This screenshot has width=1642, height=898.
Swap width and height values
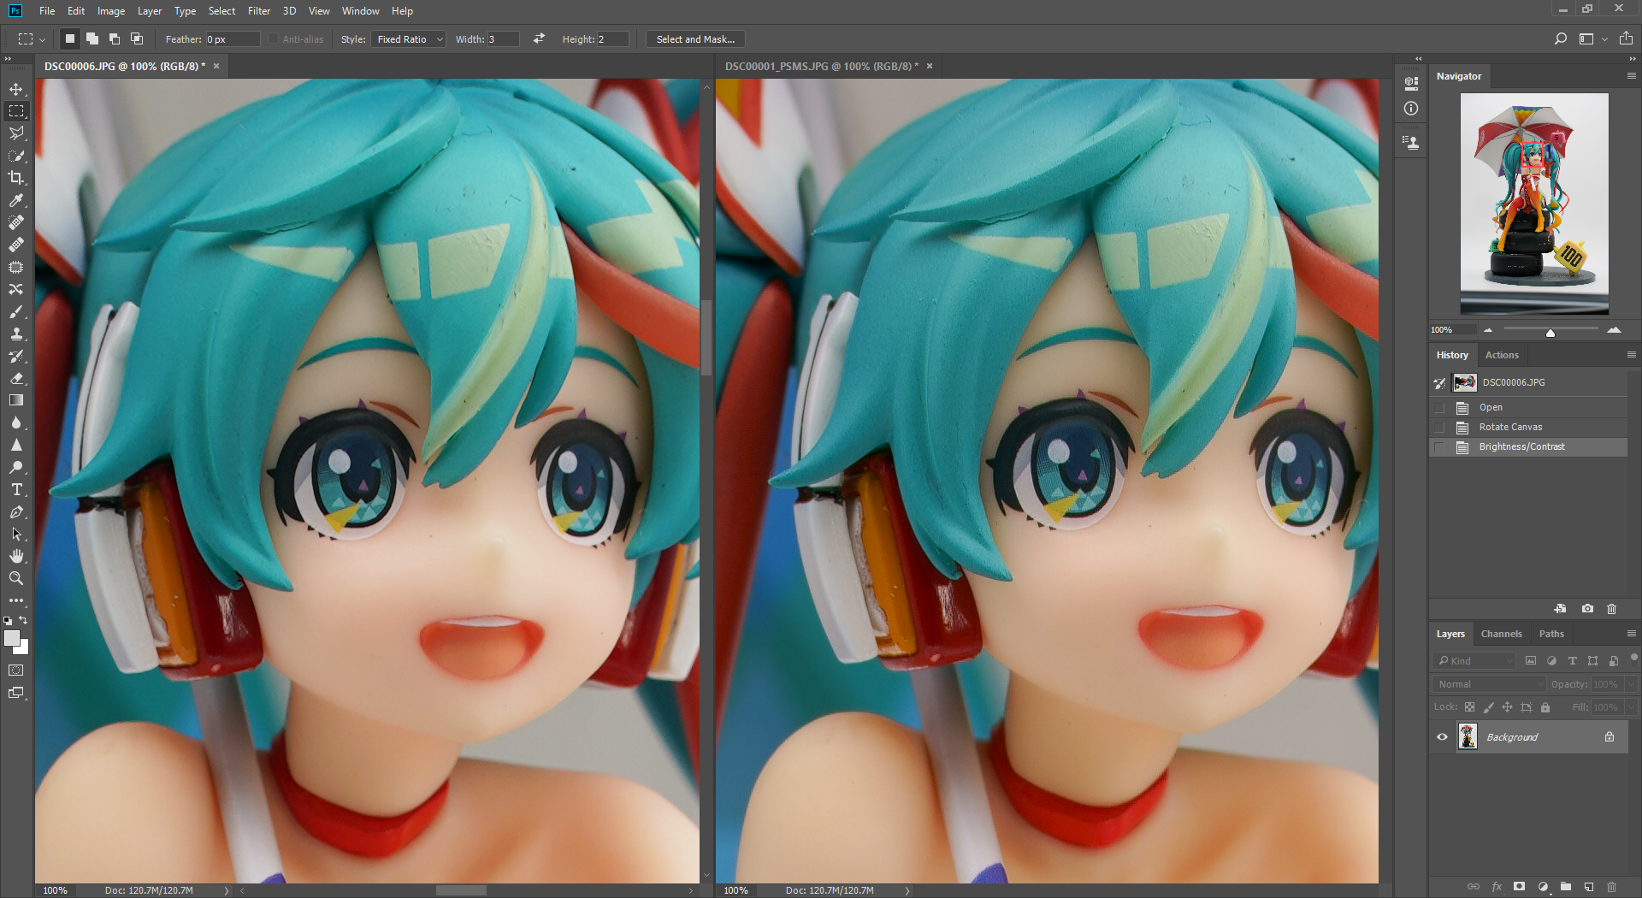coord(539,38)
